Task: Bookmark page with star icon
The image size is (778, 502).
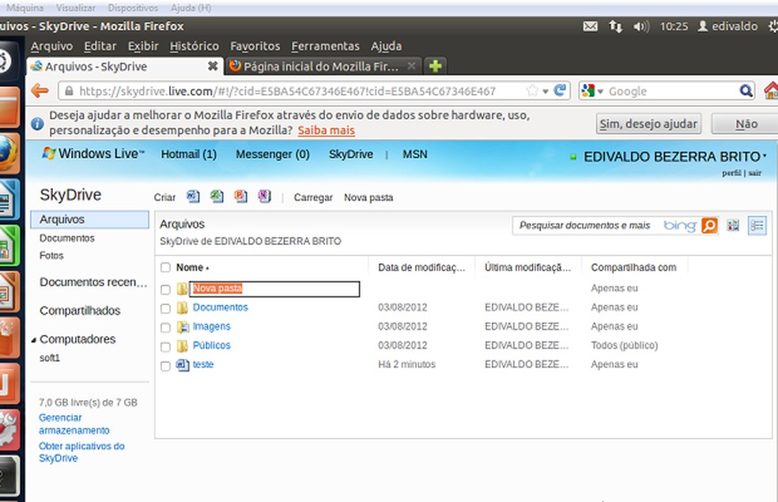Action: point(532,91)
